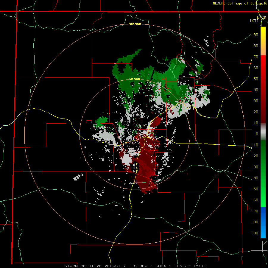The image size is (268, 268).
Task: Click the -90 knots scale label
Action: click(255, 233)
